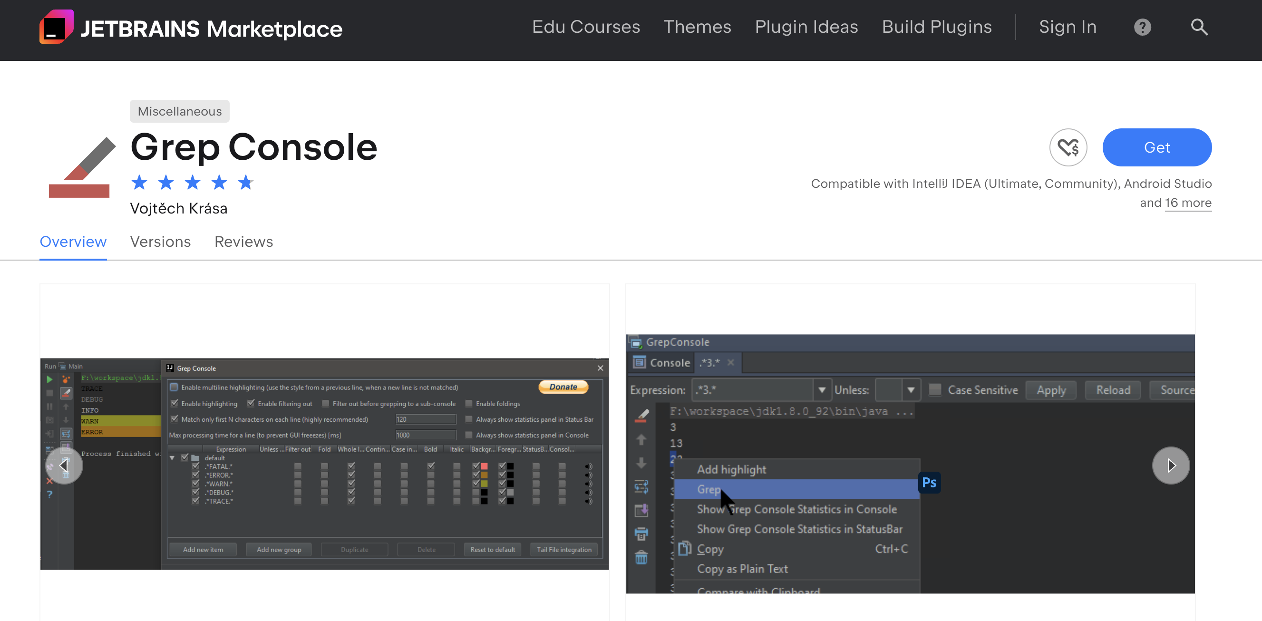Collapse the default group tree arrow
This screenshot has height=621, width=1262.
tap(172, 458)
